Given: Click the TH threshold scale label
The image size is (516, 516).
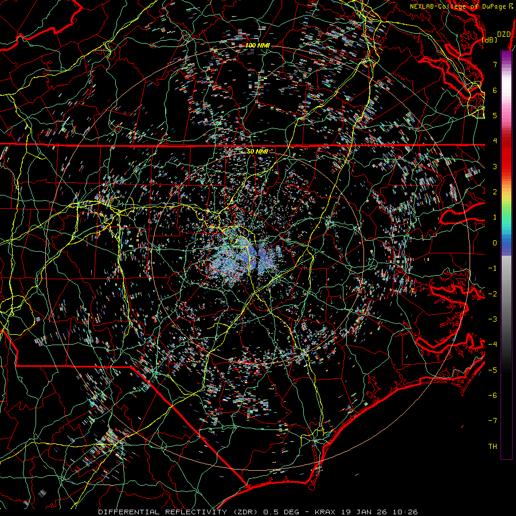Looking at the screenshot, I should click(x=492, y=447).
